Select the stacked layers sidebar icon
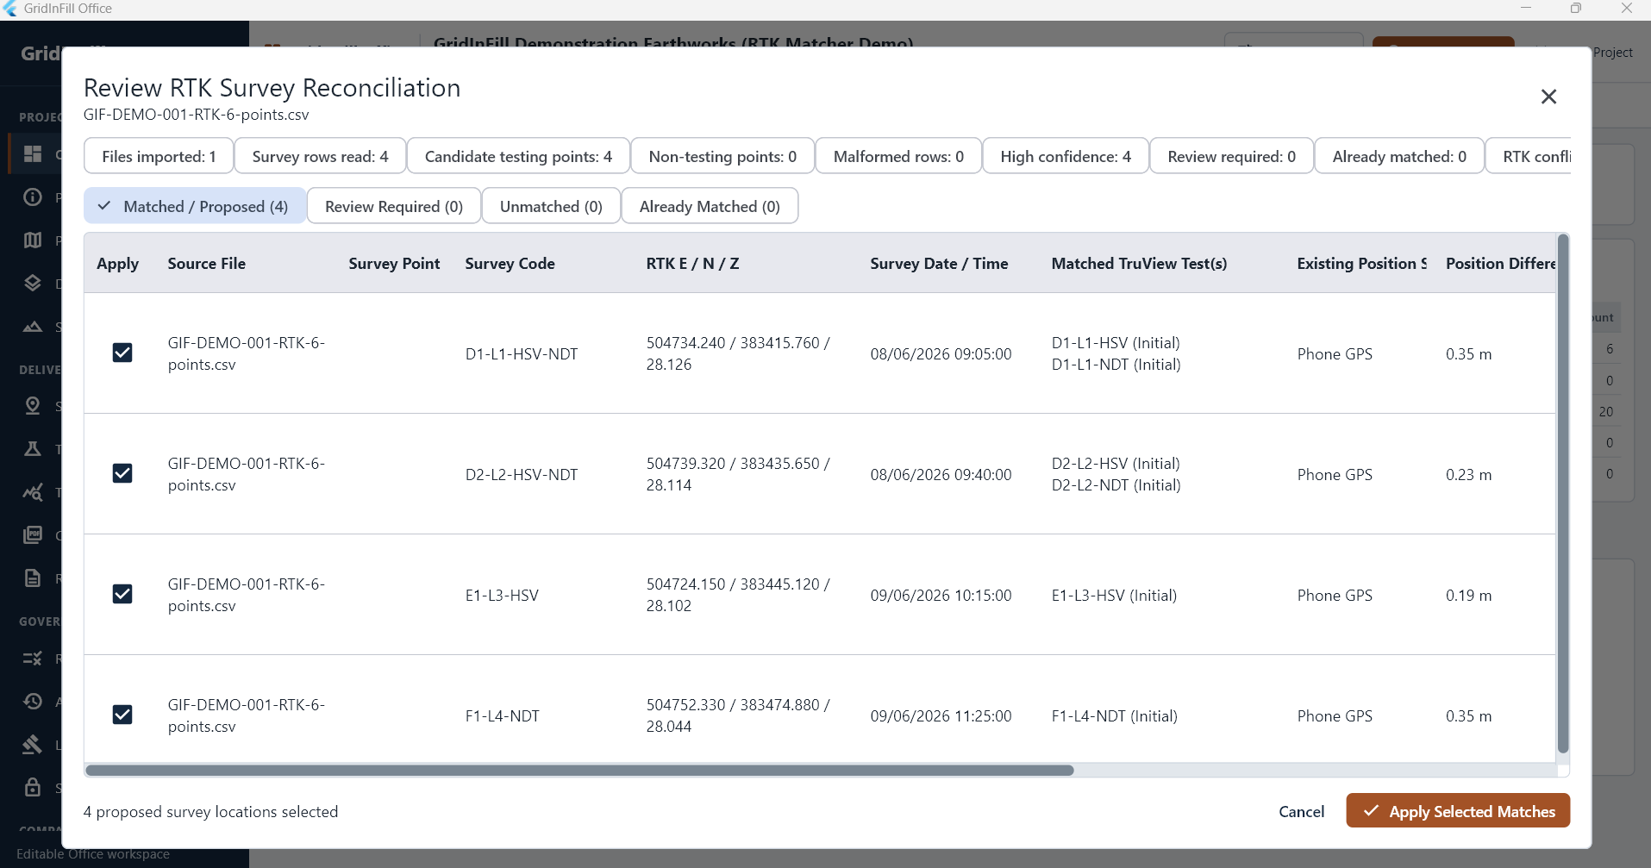This screenshot has height=868, width=1651. tap(33, 283)
